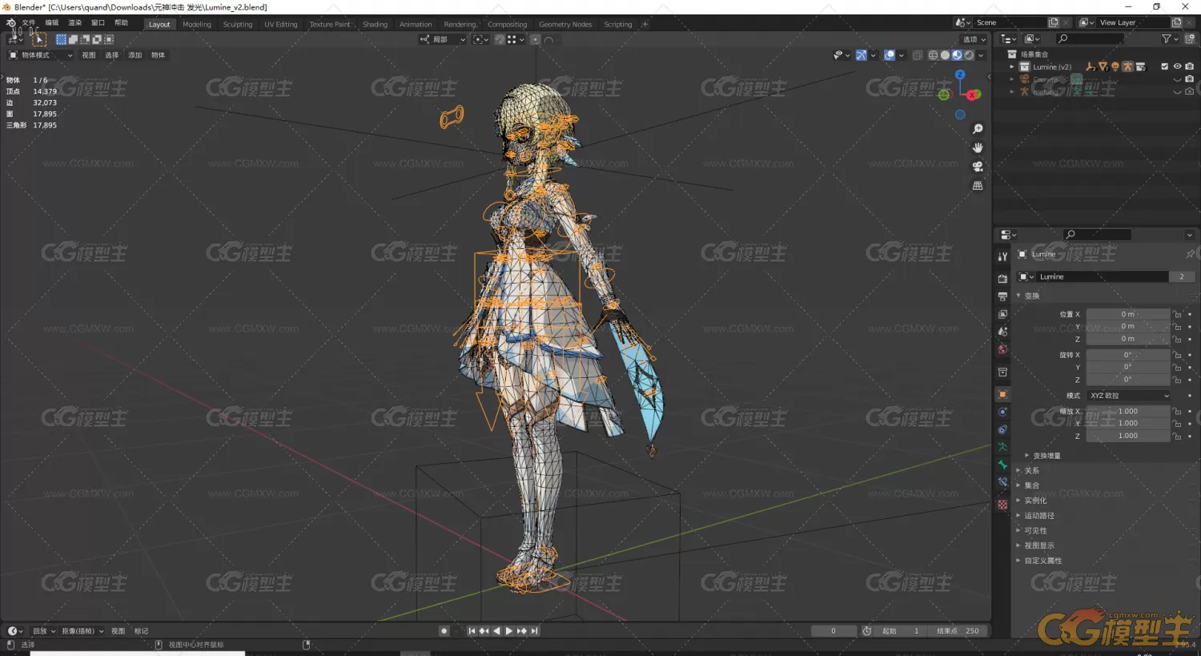Toggle Lumine (v2) render camera icon

(1189, 66)
